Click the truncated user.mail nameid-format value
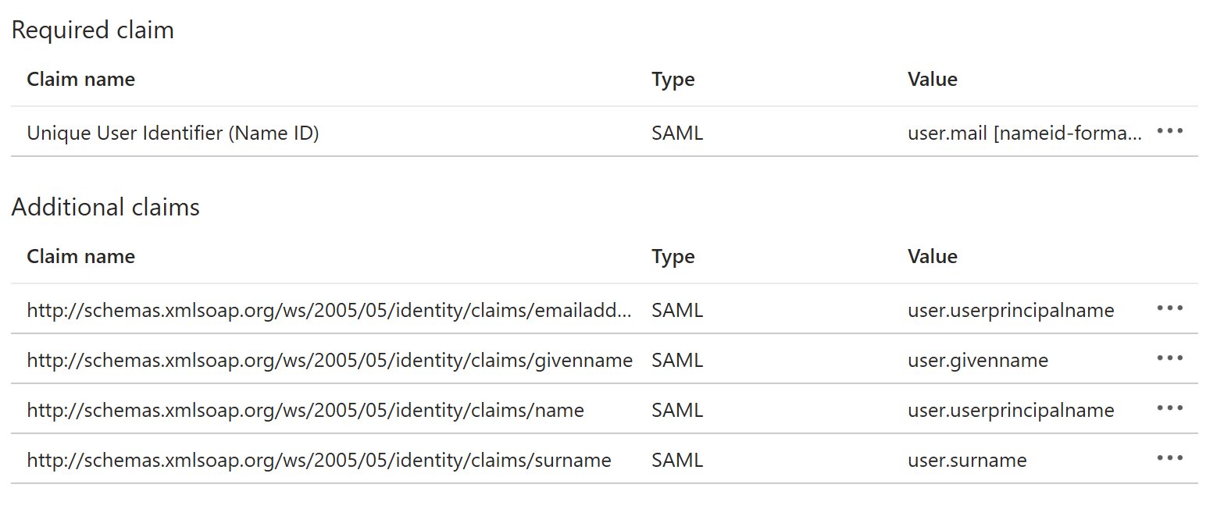The height and width of the screenshot is (509, 1224). (1023, 133)
